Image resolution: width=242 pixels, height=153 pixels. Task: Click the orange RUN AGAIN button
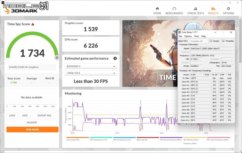click(32, 129)
